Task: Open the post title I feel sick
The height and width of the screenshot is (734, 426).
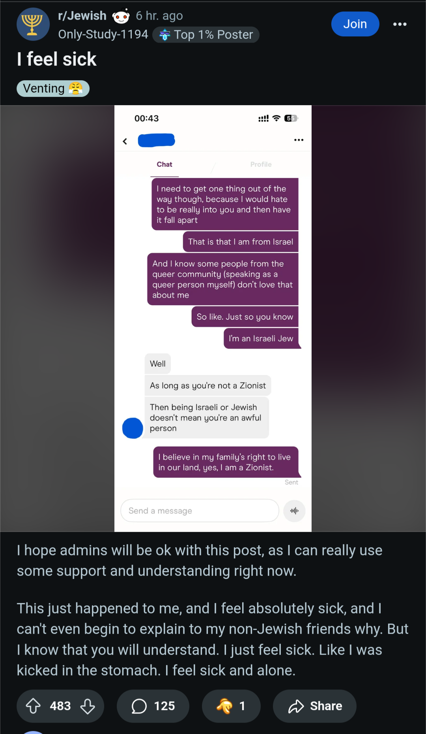Action: point(56,59)
